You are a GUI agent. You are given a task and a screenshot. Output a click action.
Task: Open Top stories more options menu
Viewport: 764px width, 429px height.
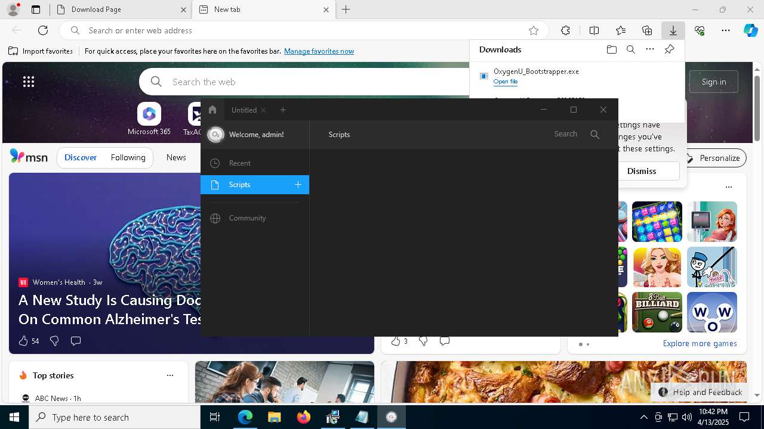click(x=170, y=375)
